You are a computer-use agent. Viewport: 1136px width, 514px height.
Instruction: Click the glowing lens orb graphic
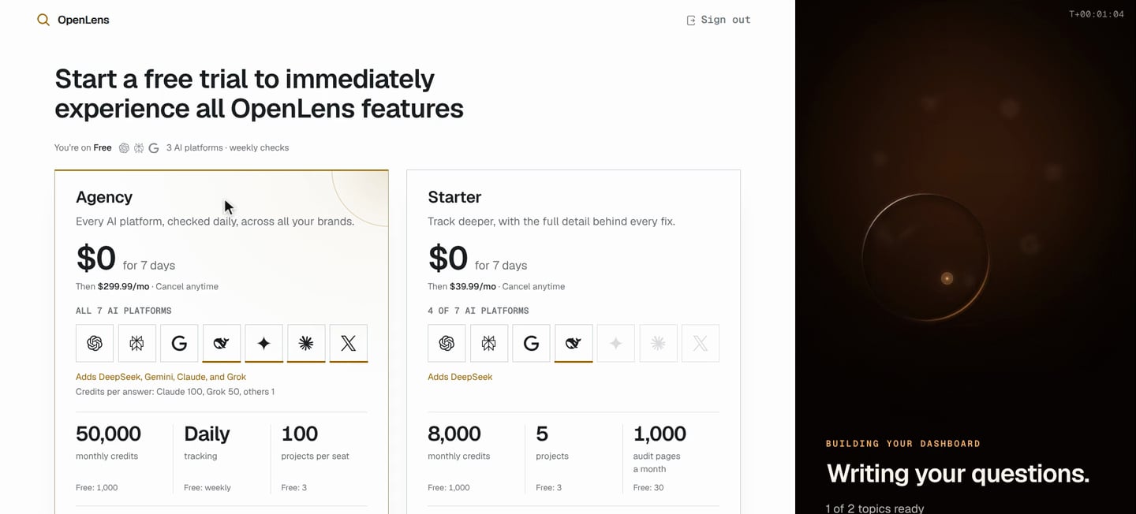(x=925, y=257)
